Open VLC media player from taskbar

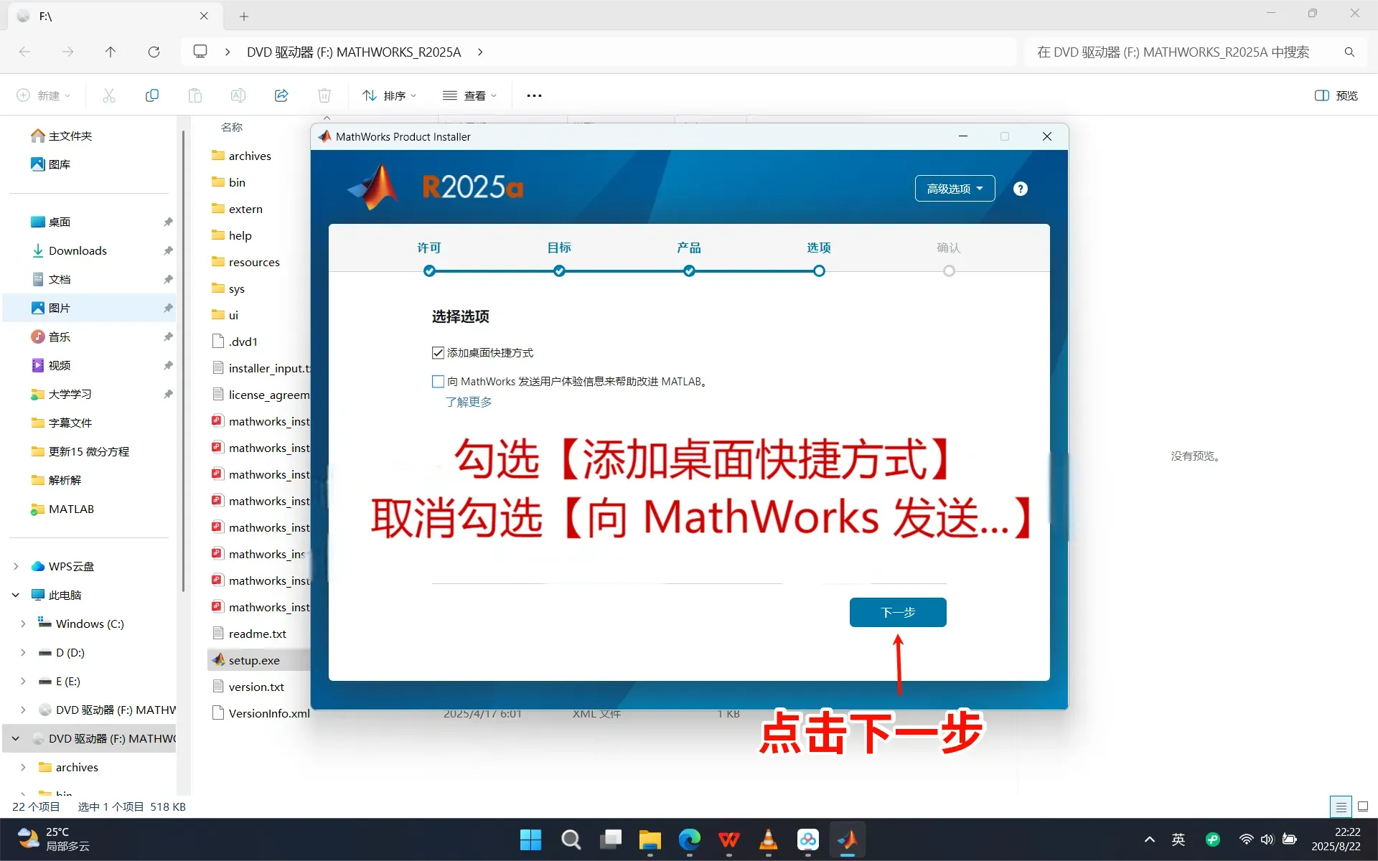(x=768, y=839)
